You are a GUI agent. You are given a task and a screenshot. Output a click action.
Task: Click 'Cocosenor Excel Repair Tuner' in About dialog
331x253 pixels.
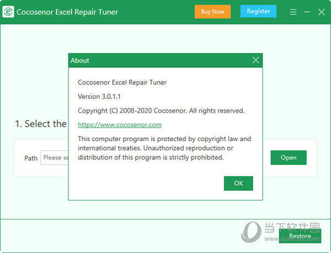122,83
